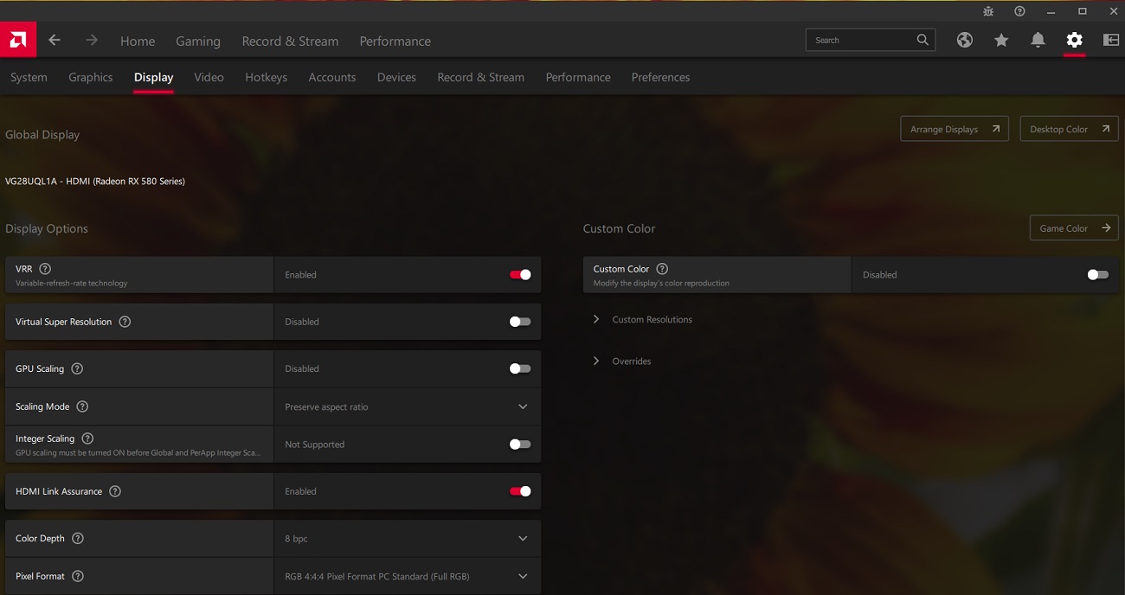
Task: Click the Arrange Displays button
Action: (955, 129)
